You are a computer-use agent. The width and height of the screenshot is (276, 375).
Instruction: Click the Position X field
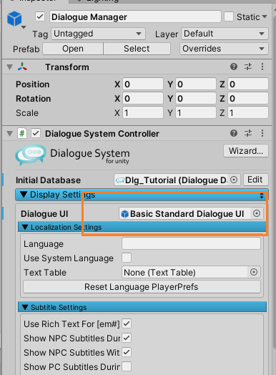click(x=143, y=84)
